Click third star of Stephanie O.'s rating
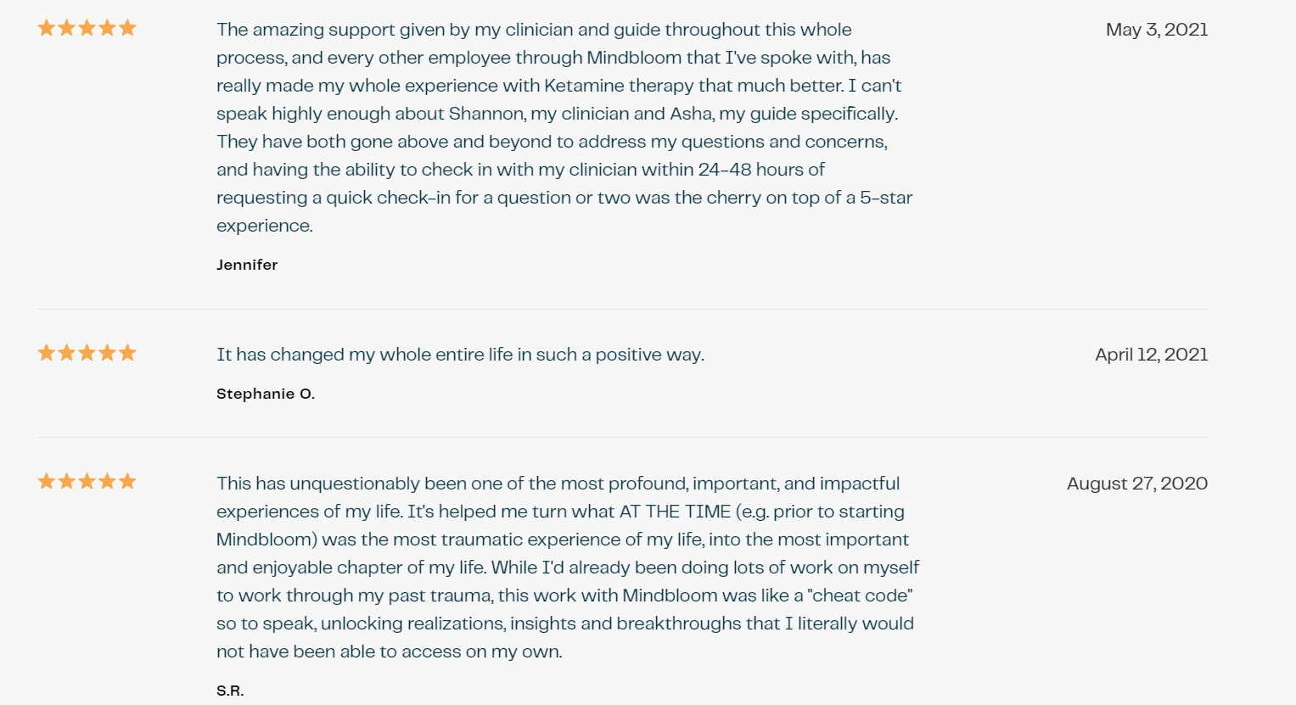The height and width of the screenshot is (705, 1296). (x=87, y=353)
